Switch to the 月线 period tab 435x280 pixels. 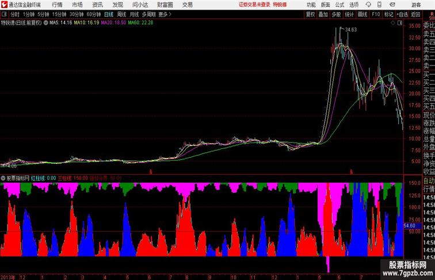[134, 14]
